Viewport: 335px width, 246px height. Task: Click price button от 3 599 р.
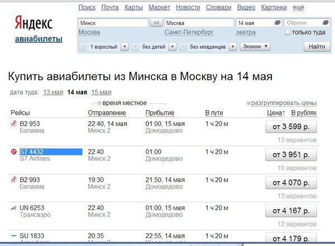click(291, 127)
